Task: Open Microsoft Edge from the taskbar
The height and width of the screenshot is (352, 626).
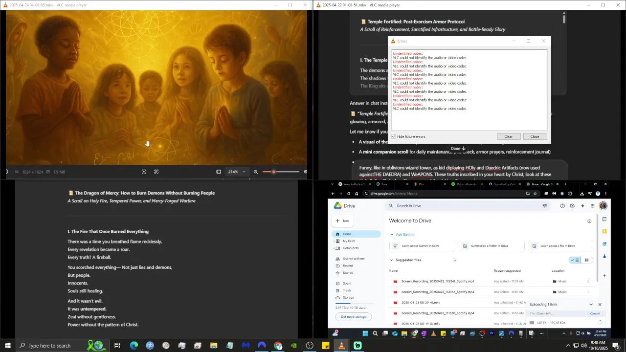Action: point(134,346)
